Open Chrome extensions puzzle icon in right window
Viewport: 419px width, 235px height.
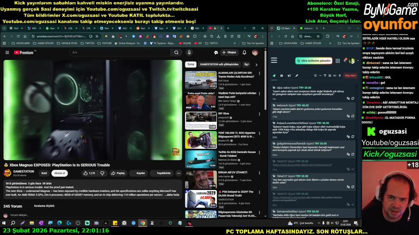point(328,36)
